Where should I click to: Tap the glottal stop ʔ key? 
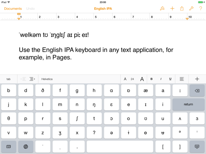94,133
